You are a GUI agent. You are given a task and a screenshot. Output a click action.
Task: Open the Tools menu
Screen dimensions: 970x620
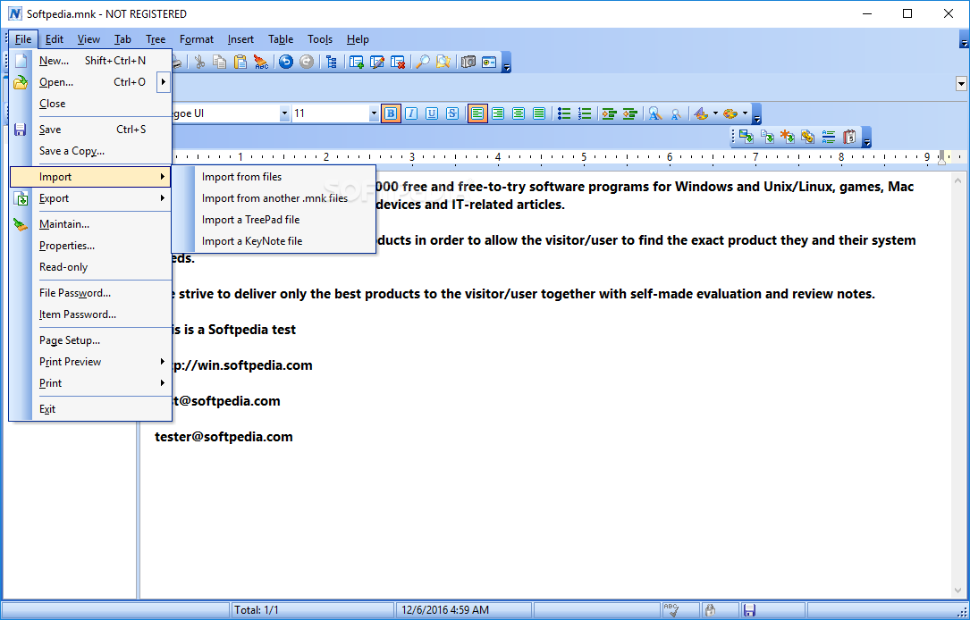tap(320, 39)
